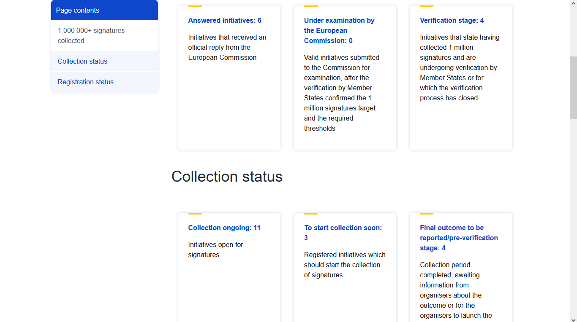This screenshot has width=577, height=322.
Task: Click the 'undergoing verification by Member States' description
Action: [458, 67]
